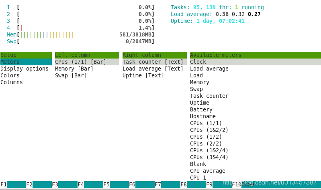This screenshot has width=321, height=190.
Task: Pick Task counter from Available meters
Action: coord(209,96)
